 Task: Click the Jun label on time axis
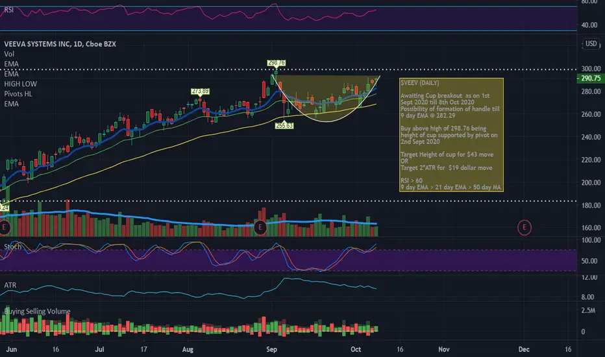click(12, 349)
